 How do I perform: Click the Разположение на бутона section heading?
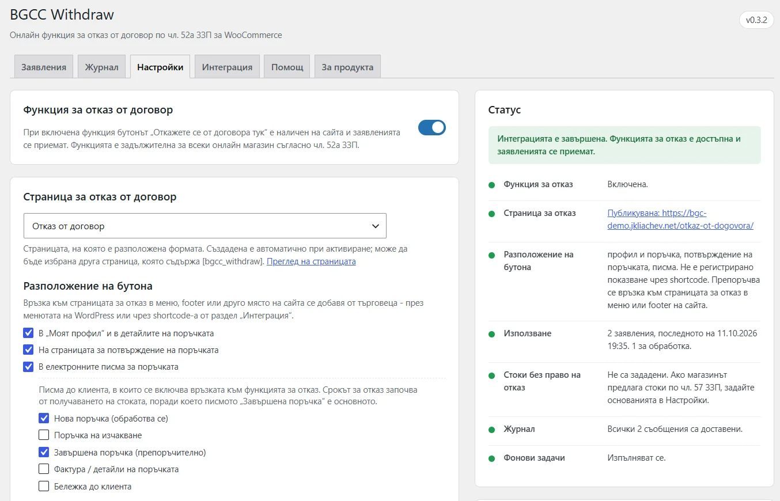[88, 286]
